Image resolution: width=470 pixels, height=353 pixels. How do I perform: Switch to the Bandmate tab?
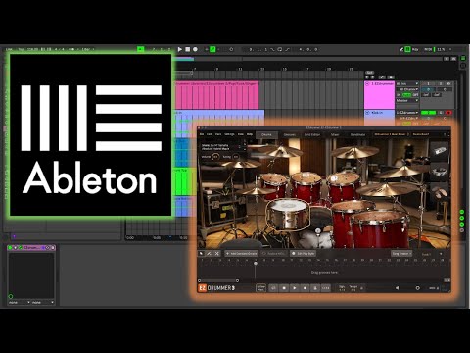click(358, 134)
